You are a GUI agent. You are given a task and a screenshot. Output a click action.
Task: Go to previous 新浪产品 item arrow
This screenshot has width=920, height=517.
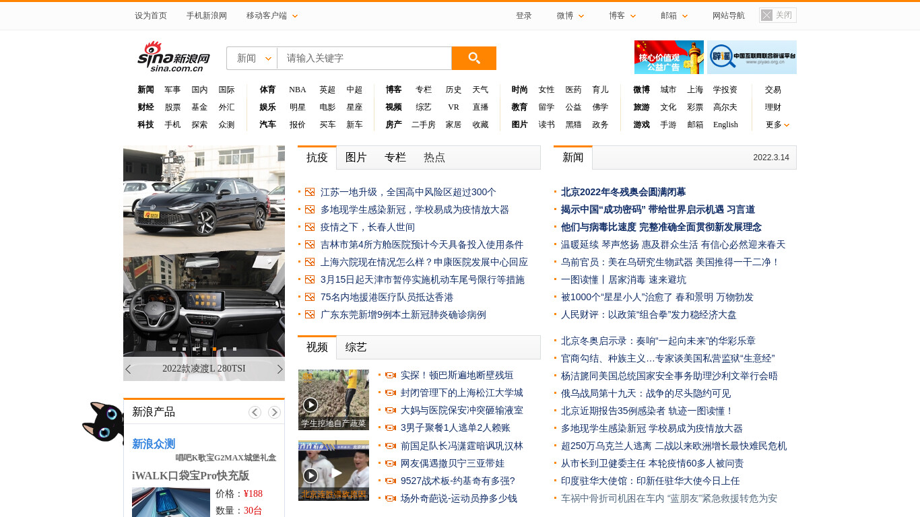[255, 412]
